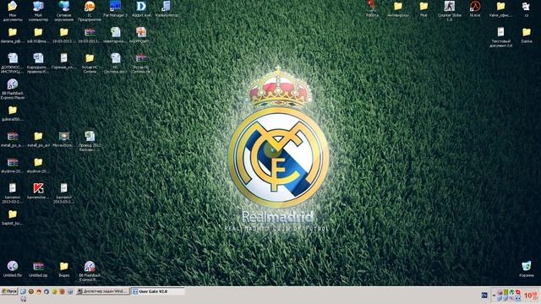Open the Kaspersky red K installer icon
The image size is (541, 304).
click(38, 188)
